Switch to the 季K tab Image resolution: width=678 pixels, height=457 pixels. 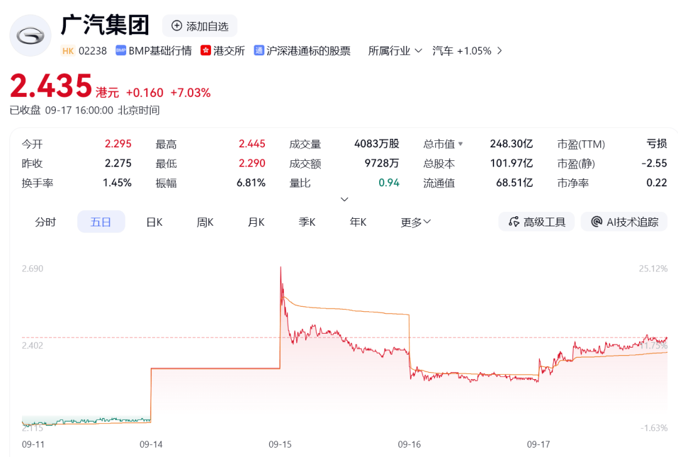click(307, 222)
